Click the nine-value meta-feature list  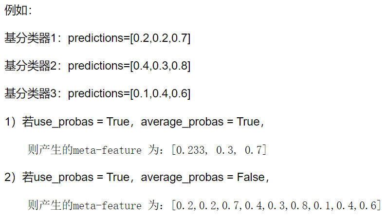[276, 205]
